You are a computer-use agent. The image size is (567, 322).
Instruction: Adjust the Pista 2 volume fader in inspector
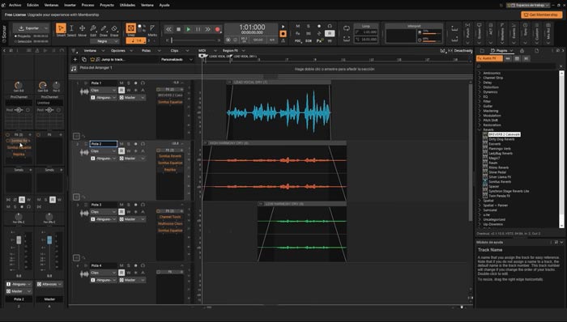pyautogui.click(x=19, y=240)
